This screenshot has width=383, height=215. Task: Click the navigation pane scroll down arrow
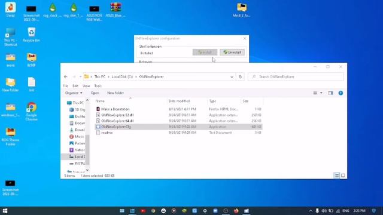click(87, 170)
